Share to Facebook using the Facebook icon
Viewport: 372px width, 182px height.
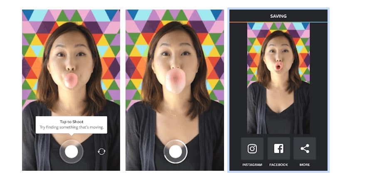point(278,148)
